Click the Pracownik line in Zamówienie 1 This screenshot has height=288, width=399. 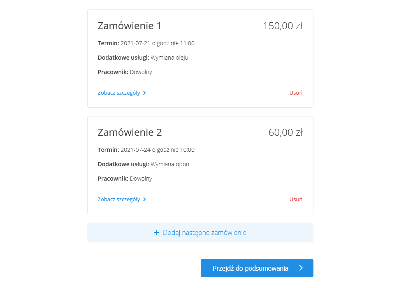coord(125,72)
